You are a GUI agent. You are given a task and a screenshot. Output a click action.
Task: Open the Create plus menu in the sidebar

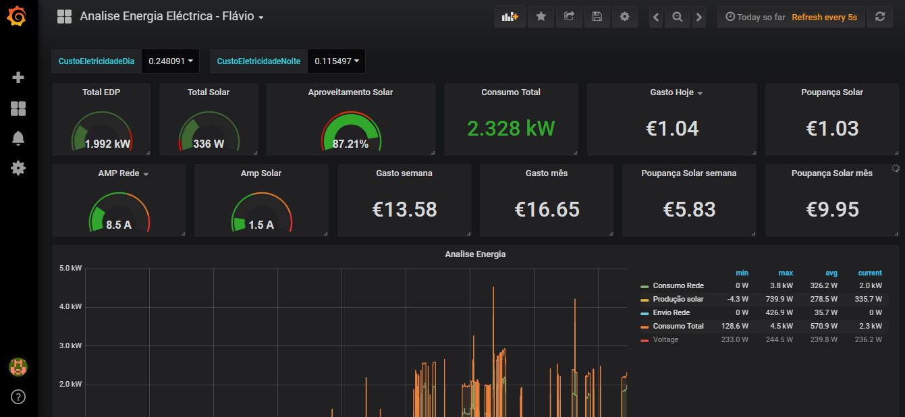(x=18, y=78)
